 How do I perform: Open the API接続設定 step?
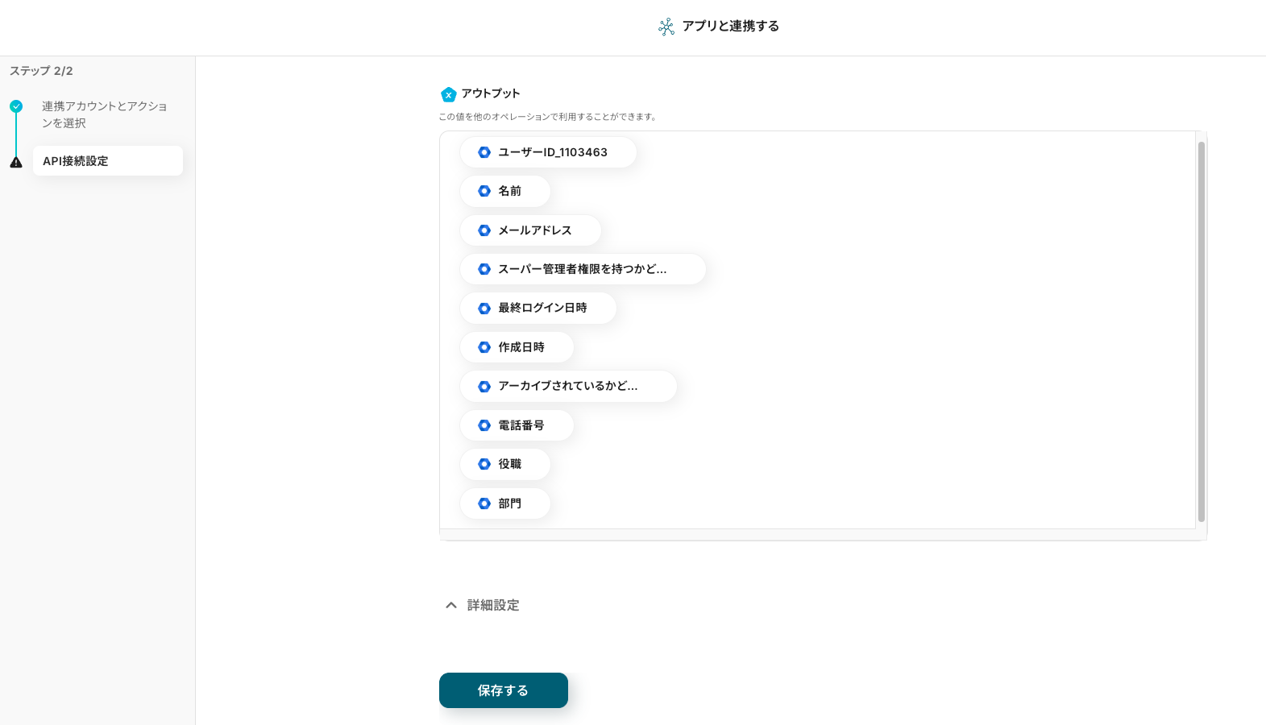(x=108, y=161)
